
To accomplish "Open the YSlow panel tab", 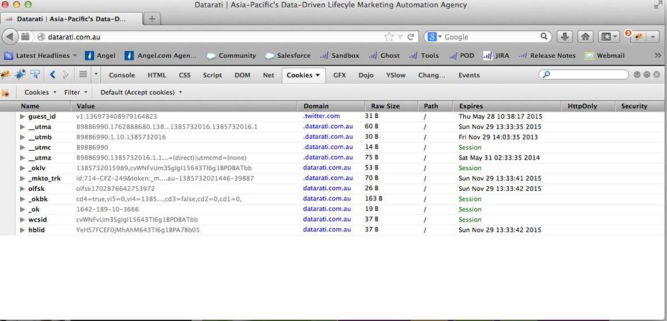I will click(x=396, y=75).
